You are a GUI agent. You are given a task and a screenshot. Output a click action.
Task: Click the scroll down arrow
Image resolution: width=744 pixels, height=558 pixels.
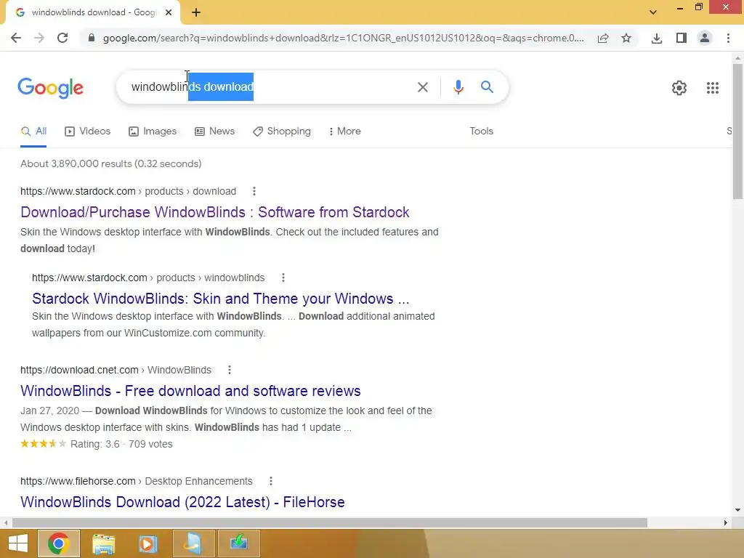click(x=737, y=510)
